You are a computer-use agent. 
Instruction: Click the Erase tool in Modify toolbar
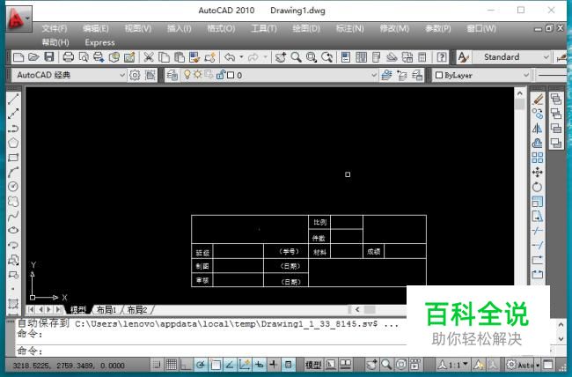click(x=538, y=99)
